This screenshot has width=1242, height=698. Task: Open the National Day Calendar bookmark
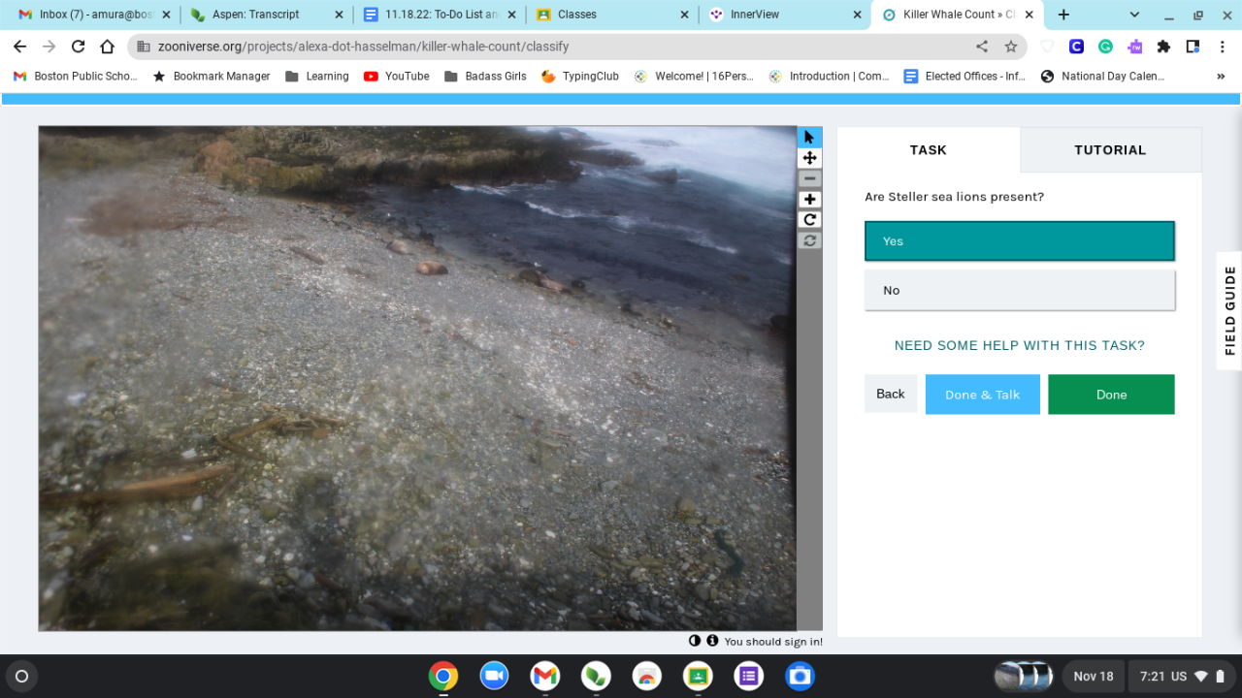[1102, 77]
